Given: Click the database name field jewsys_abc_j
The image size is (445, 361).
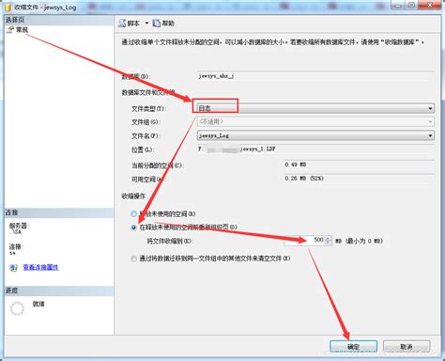Looking at the screenshot, I should tap(315, 76).
